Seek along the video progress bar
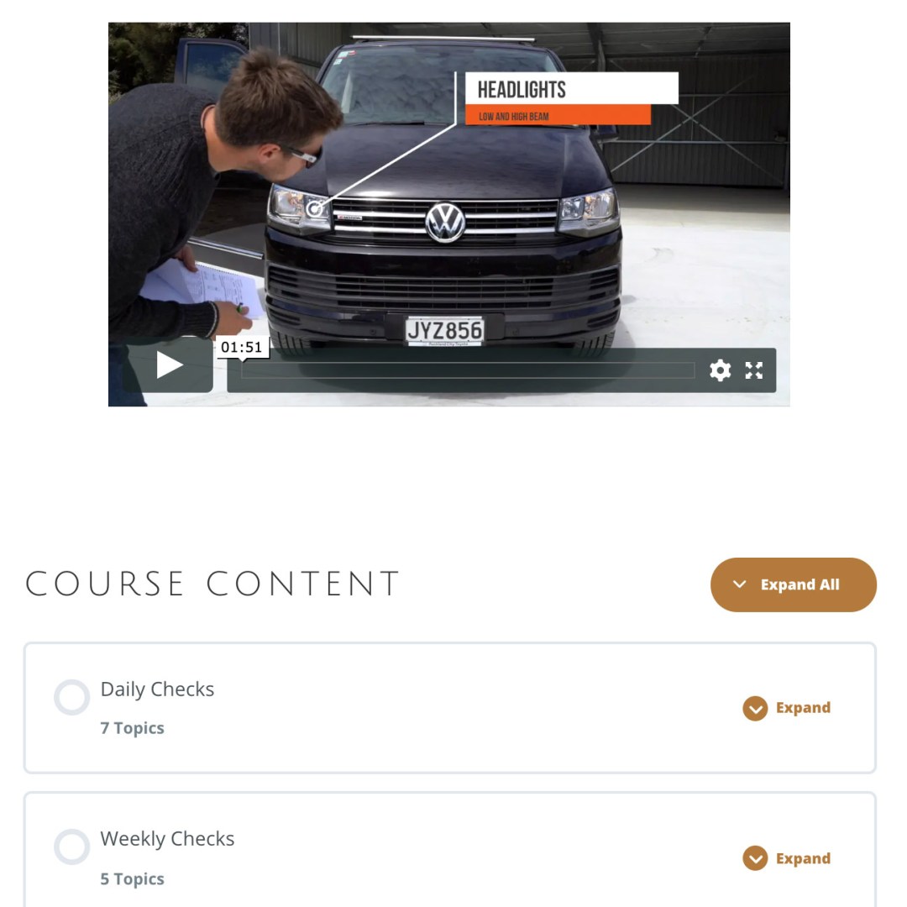Image resolution: width=907 pixels, height=907 pixels. 468,370
